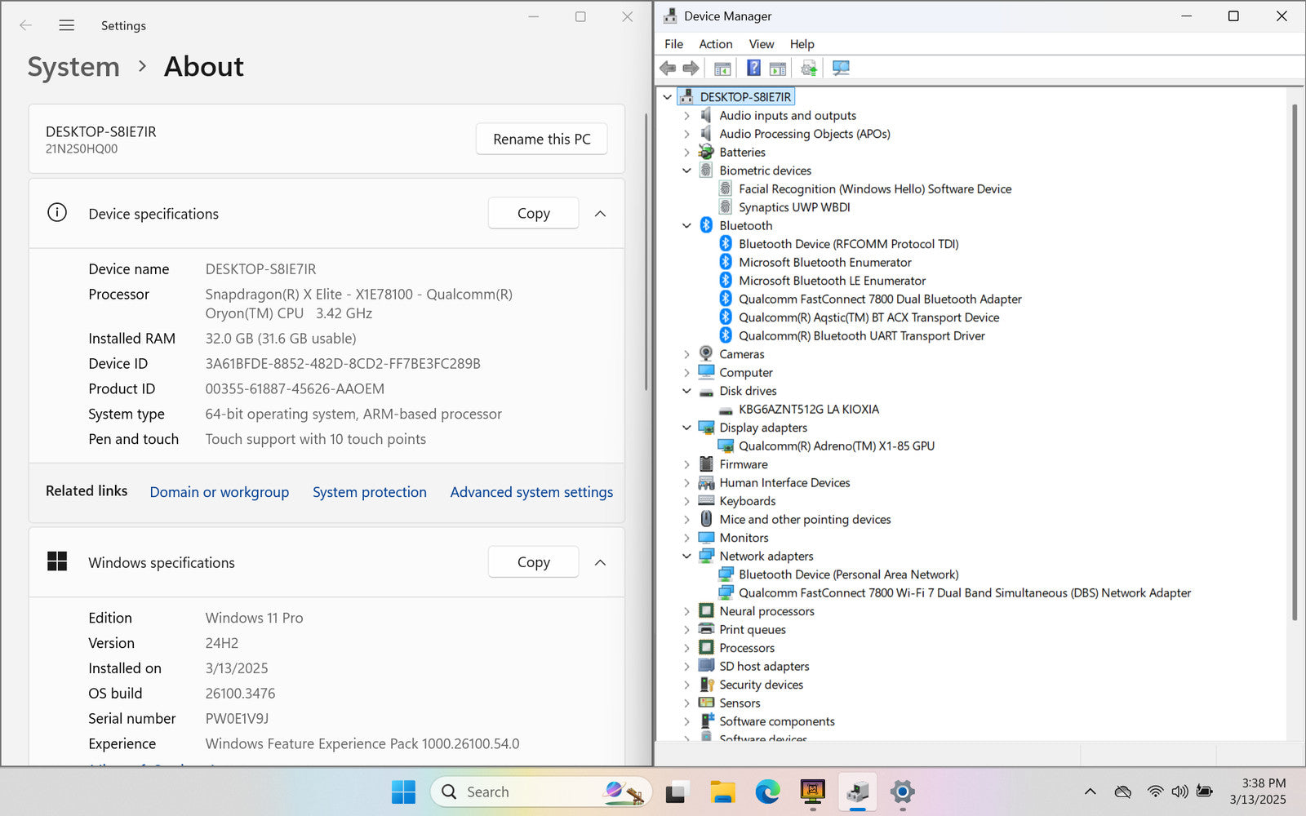This screenshot has width=1306, height=816.
Task: Copy Windows specifications
Action: click(x=534, y=561)
